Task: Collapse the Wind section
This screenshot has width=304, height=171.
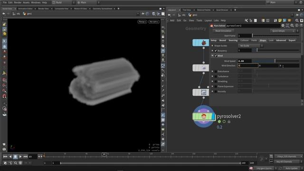Action: (212, 56)
